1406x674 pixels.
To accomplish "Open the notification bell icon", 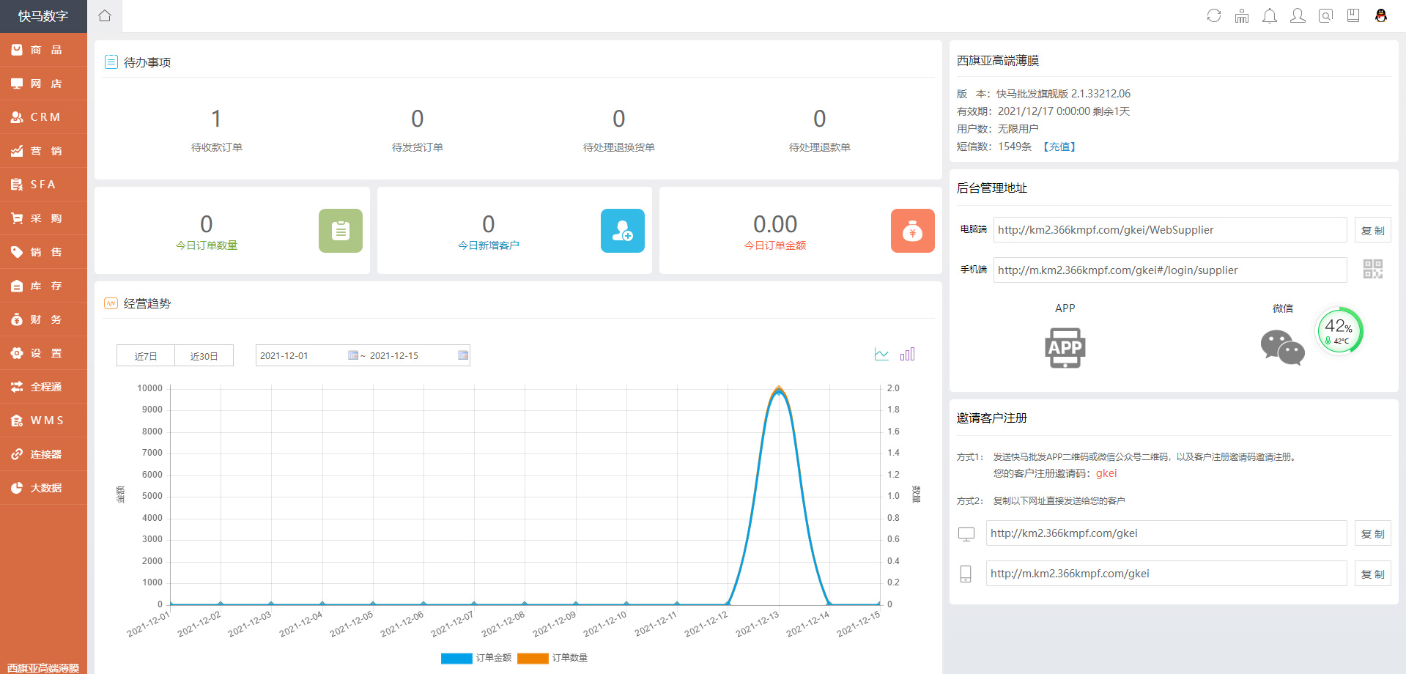I will [1269, 15].
